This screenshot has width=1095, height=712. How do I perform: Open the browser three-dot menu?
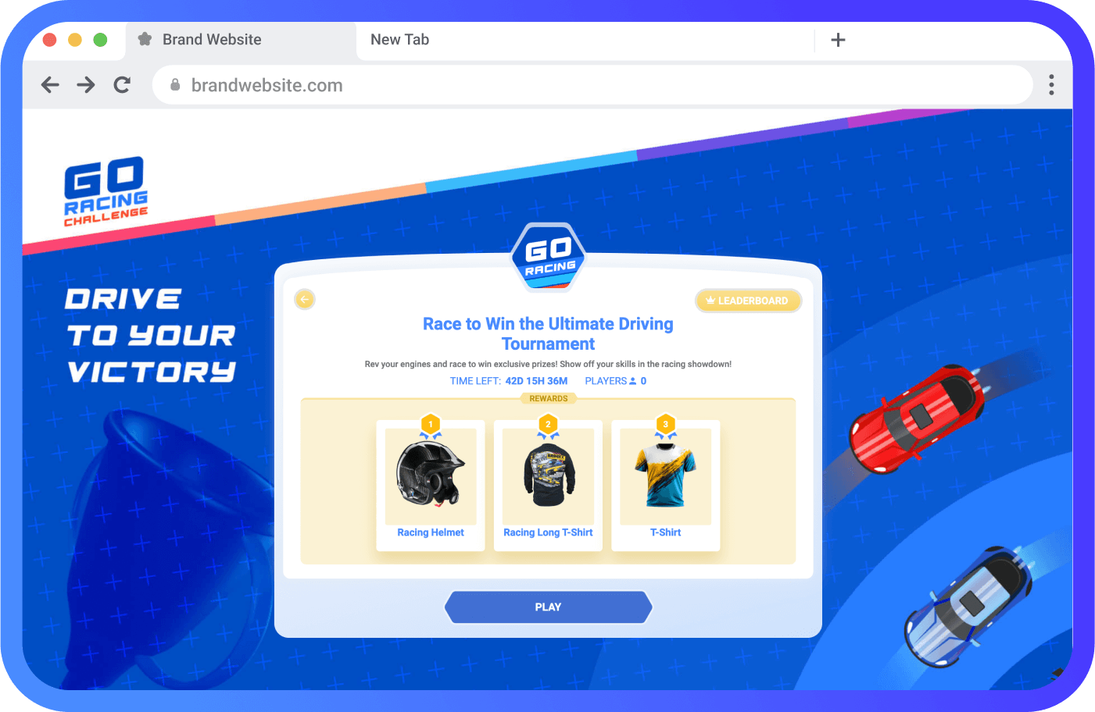(1051, 85)
